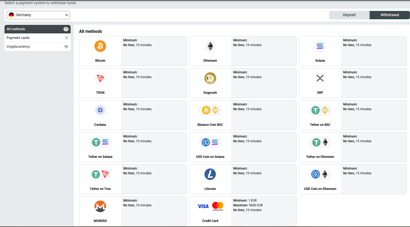This screenshot has width=410, height=227.
Task: Open the Germany country dropdown
Action: pos(38,15)
